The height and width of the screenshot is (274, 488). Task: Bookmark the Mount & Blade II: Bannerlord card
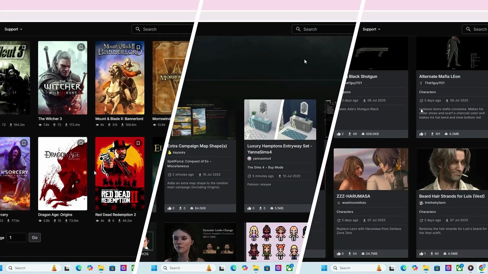(x=138, y=47)
